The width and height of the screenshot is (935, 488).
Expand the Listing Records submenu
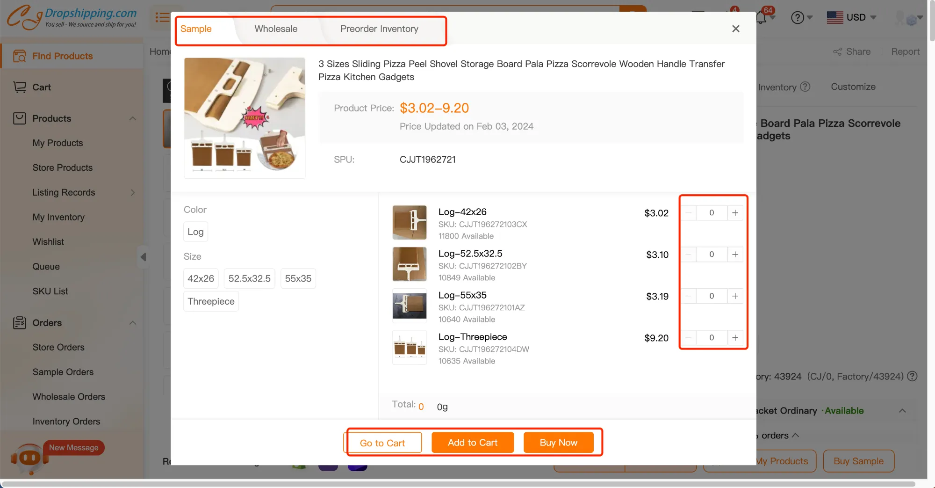133,192
